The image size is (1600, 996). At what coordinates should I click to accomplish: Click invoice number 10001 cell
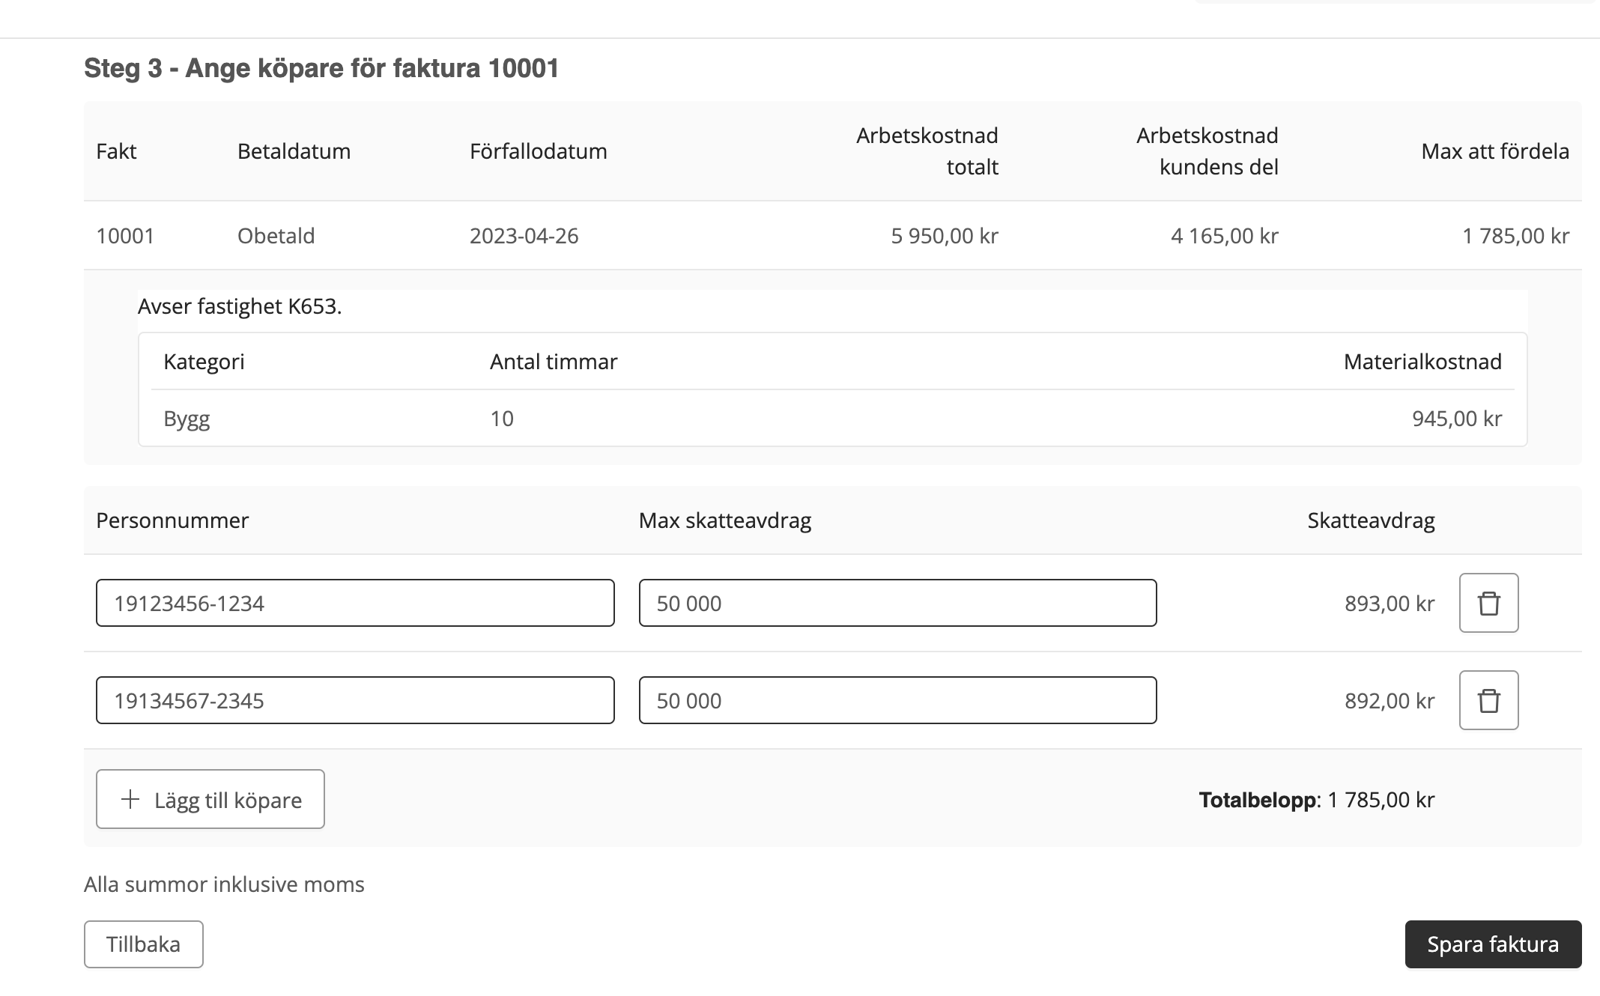tap(125, 236)
